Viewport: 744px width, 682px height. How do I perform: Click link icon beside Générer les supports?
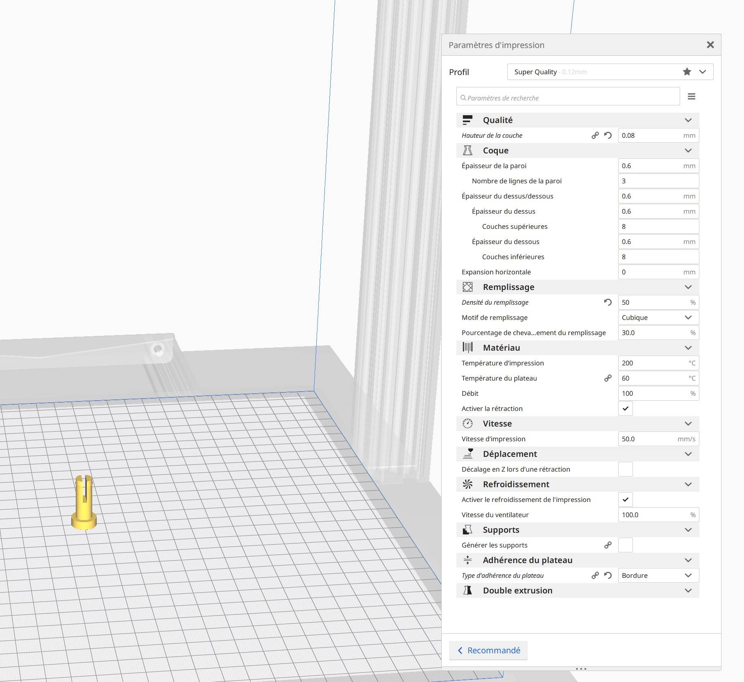608,545
